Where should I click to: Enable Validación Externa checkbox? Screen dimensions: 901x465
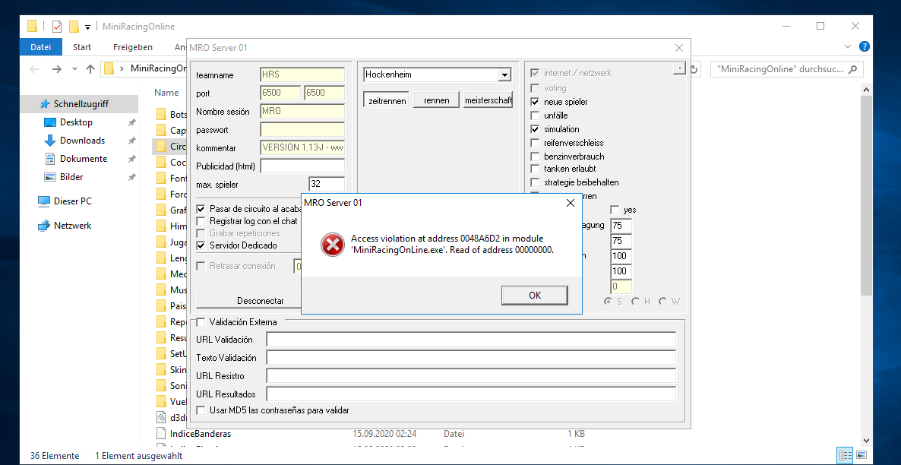201,322
